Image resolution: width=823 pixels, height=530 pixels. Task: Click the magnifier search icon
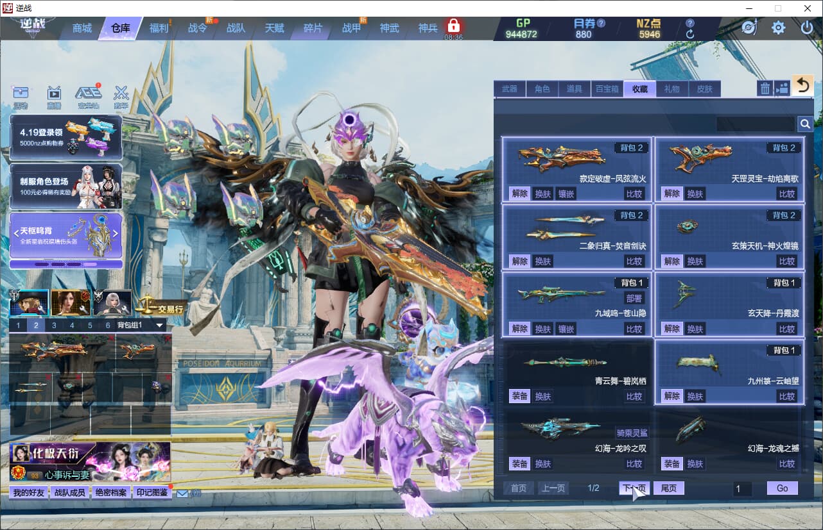coord(805,124)
